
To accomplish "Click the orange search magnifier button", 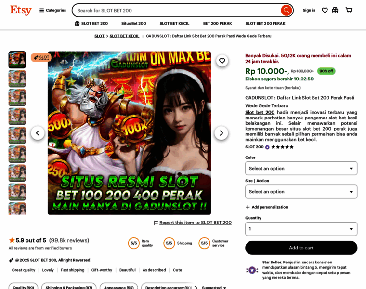I will pos(286,10).
